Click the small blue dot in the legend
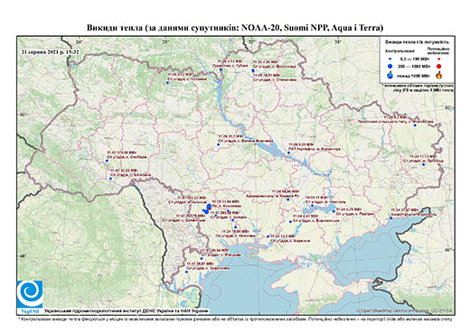This screenshot has width=470, height=332. pyautogui.click(x=390, y=60)
